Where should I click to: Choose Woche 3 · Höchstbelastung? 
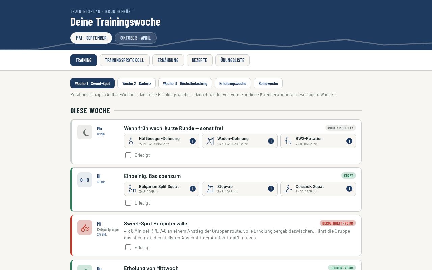(185, 83)
